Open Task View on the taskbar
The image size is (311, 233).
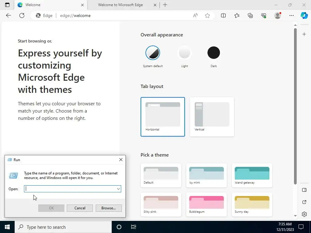pyautogui.click(x=134, y=227)
